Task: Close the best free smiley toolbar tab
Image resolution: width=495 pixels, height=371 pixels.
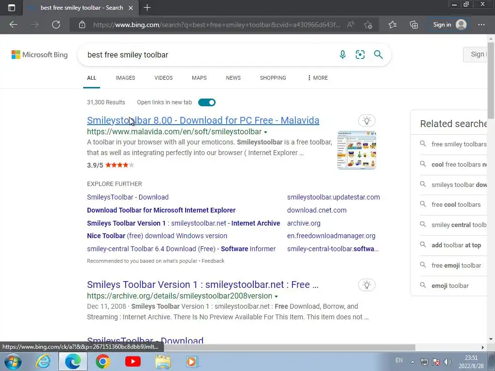Action: pyautogui.click(x=131, y=8)
